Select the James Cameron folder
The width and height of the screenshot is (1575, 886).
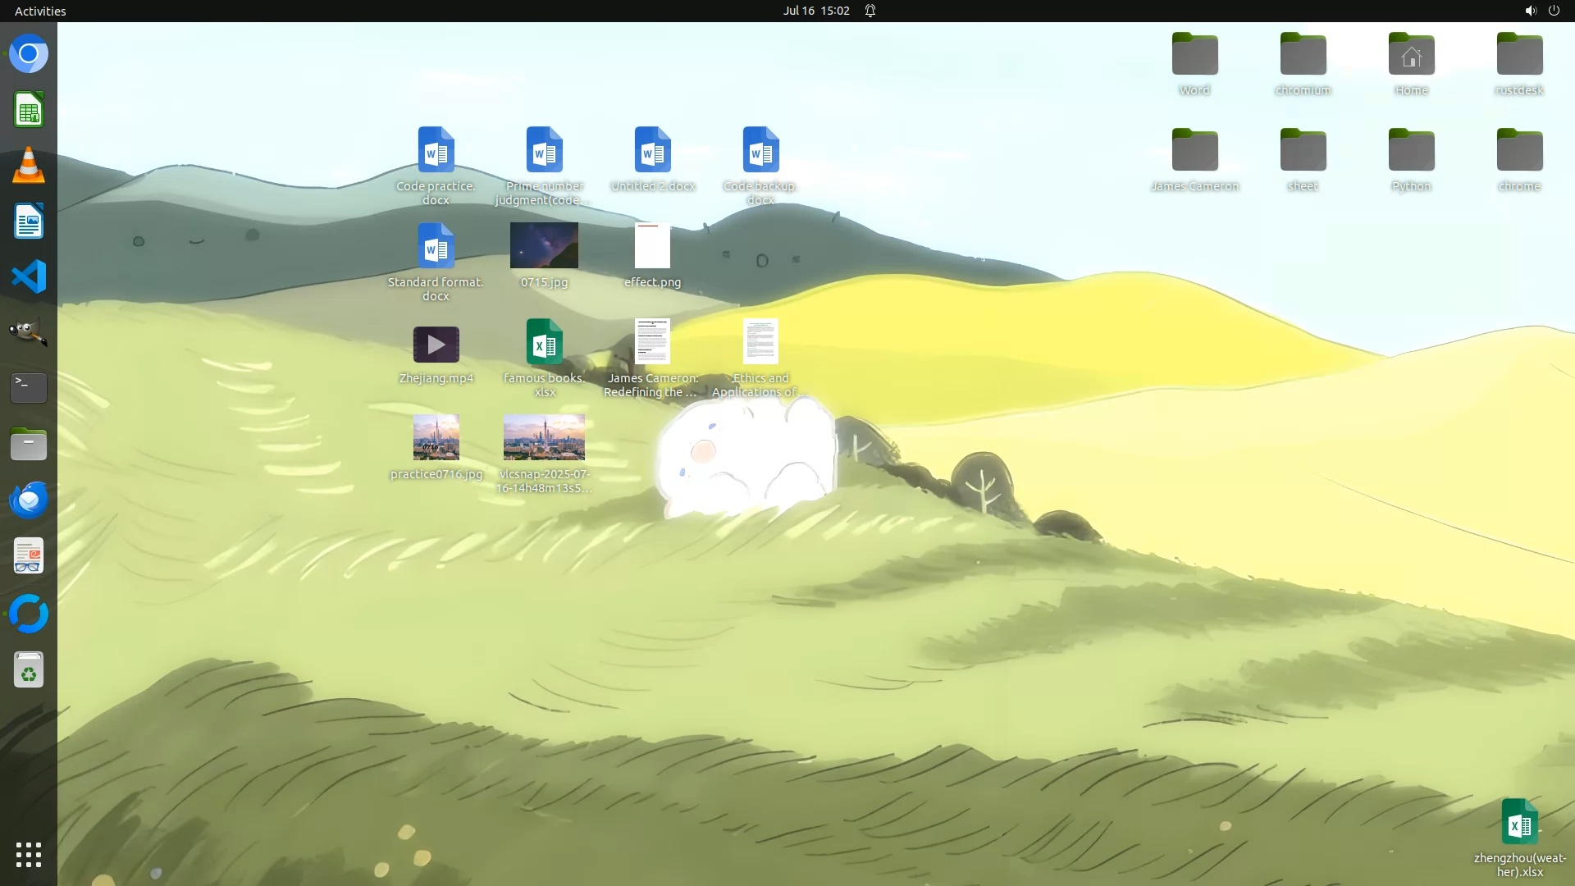[1194, 151]
